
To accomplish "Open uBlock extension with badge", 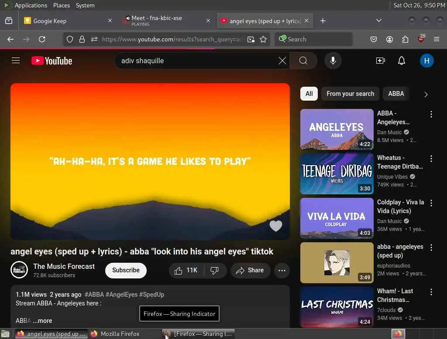I will tap(421, 39).
